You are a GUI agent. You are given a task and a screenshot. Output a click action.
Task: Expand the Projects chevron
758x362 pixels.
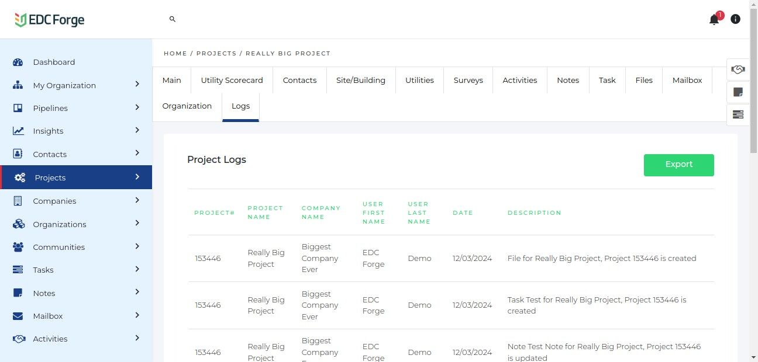[137, 176]
